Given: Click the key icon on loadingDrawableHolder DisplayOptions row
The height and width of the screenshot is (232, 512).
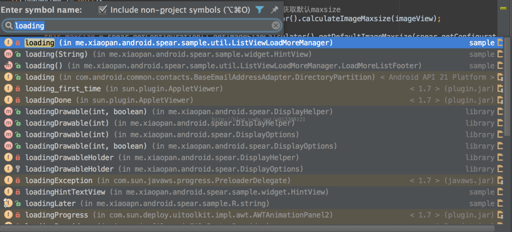Looking at the screenshot, I should point(18,169).
